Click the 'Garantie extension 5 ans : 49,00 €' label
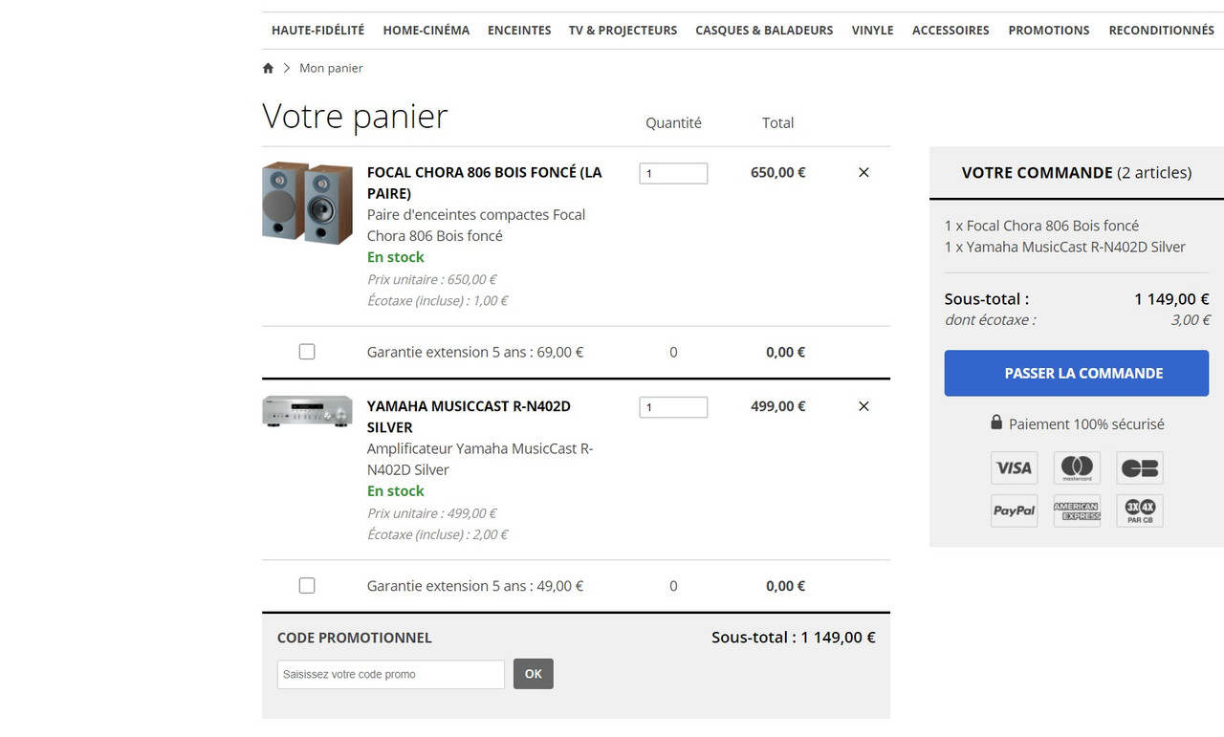 [x=475, y=586]
